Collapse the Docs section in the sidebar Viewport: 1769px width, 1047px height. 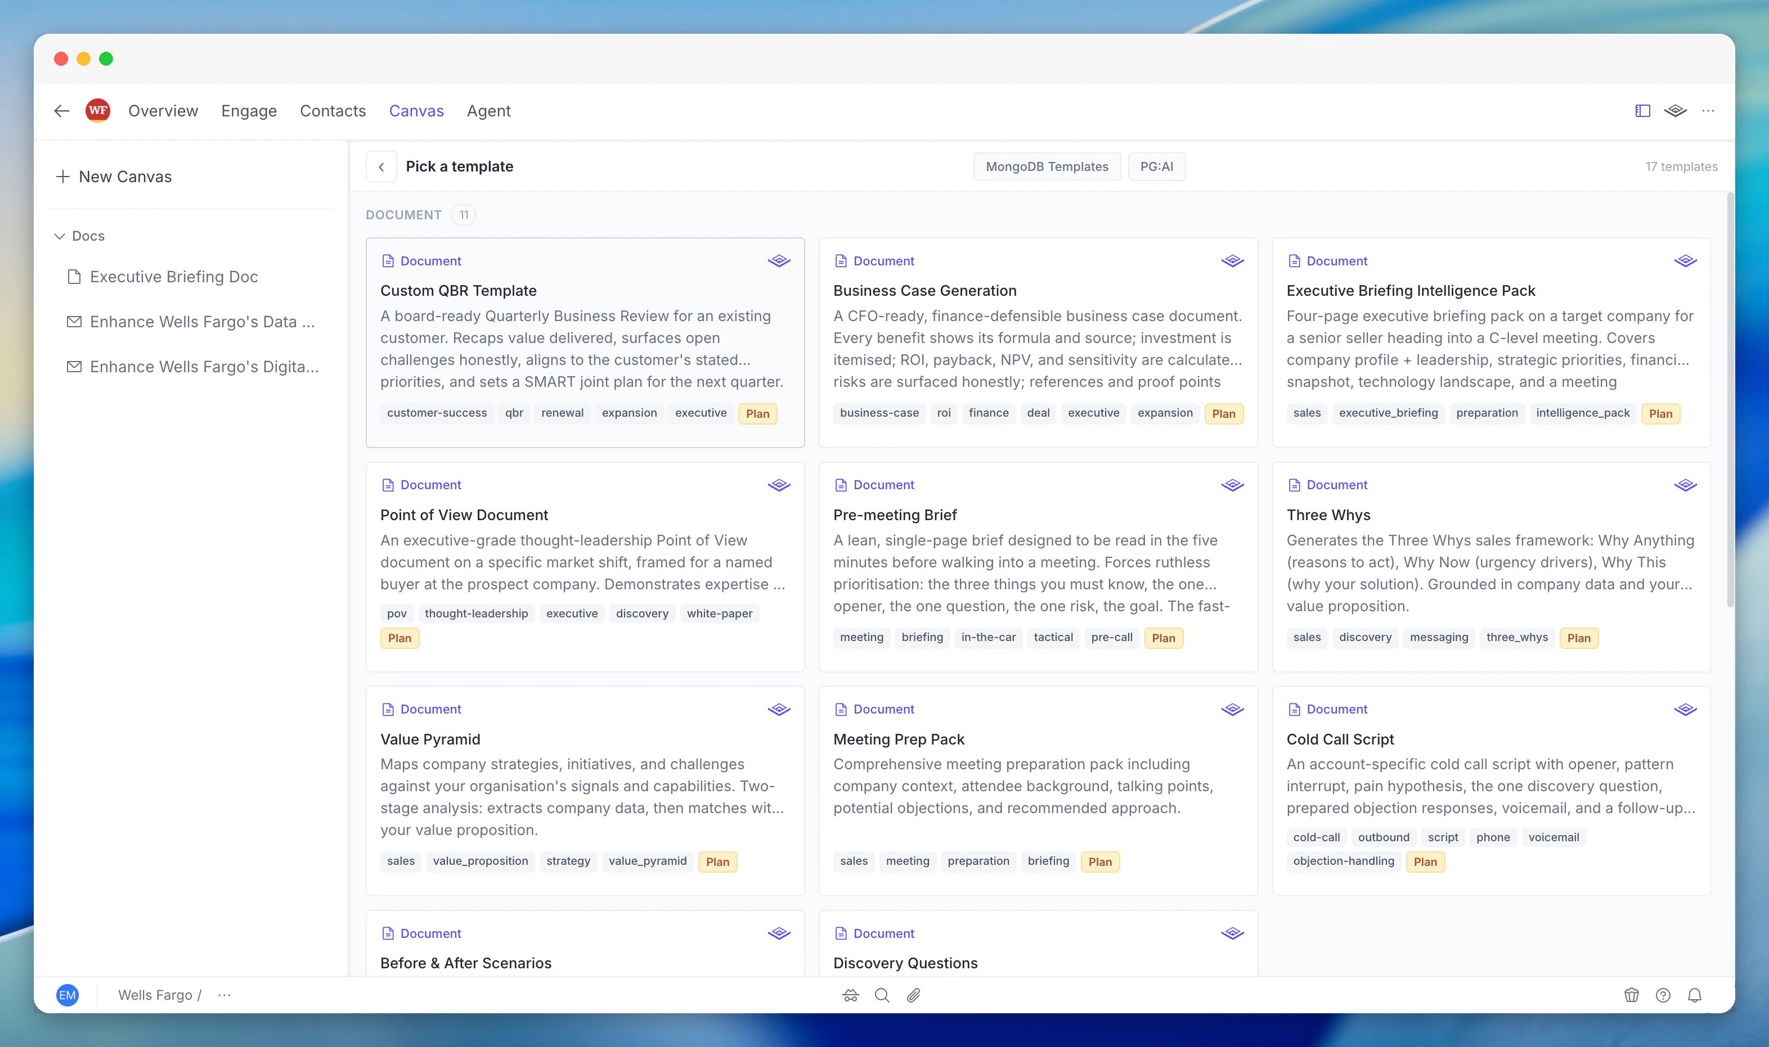60,236
